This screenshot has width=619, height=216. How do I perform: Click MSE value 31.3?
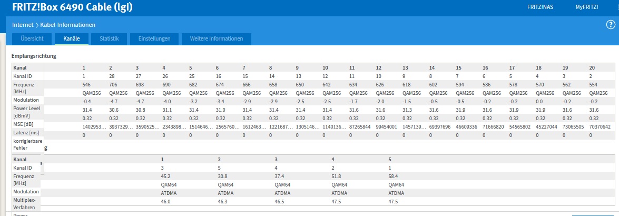pyautogui.click(x=407, y=110)
